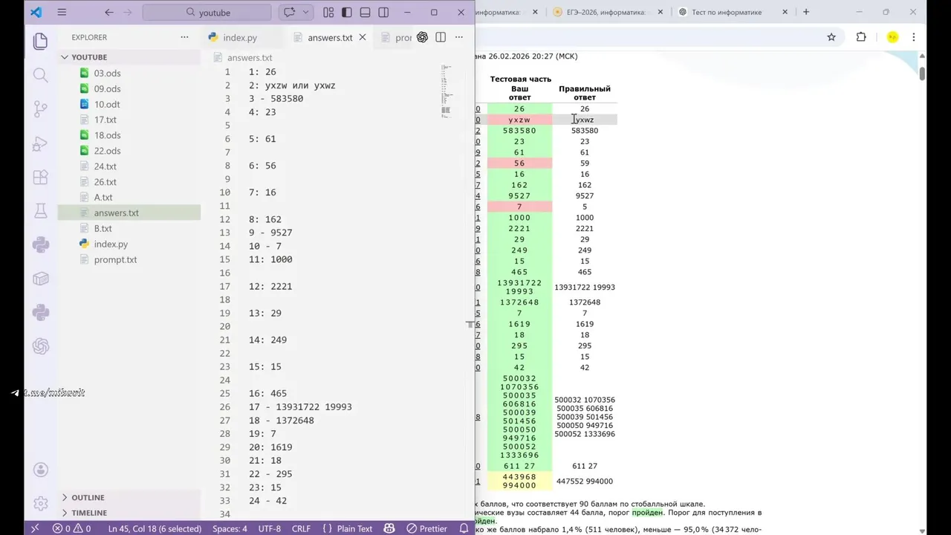Bookmark this page with the star icon
This screenshot has width=951, height=535.
[831, 37]
